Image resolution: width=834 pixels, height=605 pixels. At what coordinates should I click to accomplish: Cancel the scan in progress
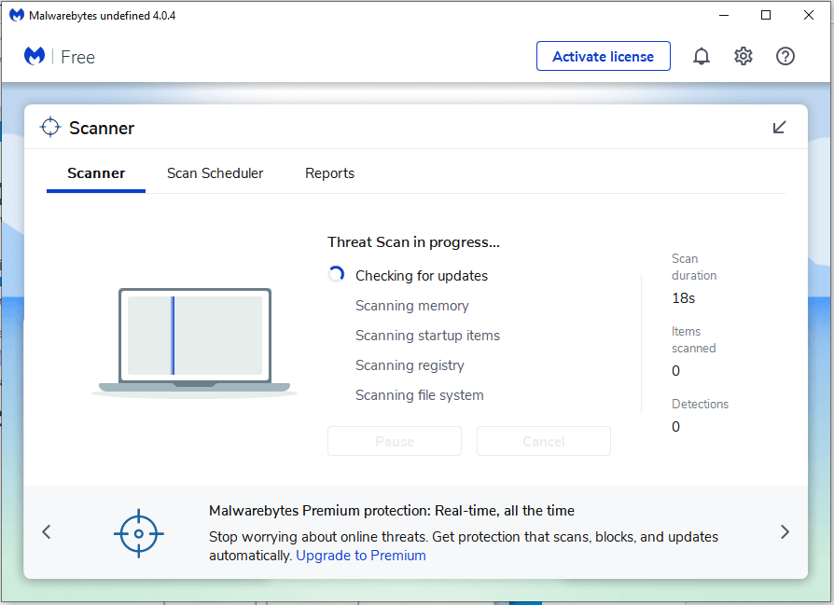coord(543,440)
